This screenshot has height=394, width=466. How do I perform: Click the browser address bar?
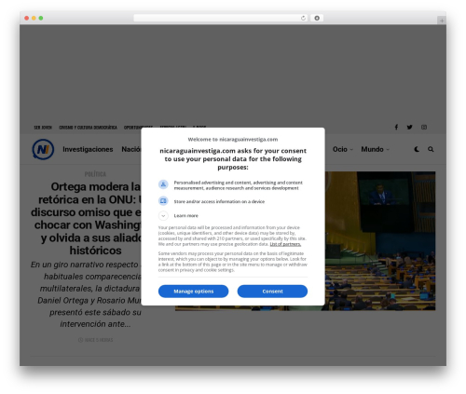pyautogui.click(x=221, y=18)
